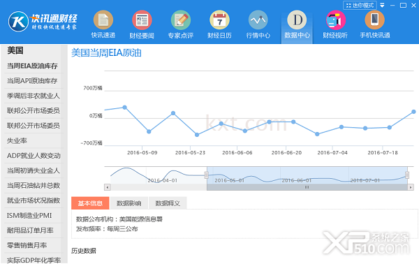Select ISM制造业PMI in sidebar
Image resolution: width=419 pixels, height=264 pixels.
[x=29, y=215]
